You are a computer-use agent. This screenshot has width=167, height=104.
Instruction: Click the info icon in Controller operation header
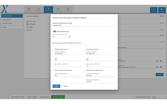click(163, 16)
